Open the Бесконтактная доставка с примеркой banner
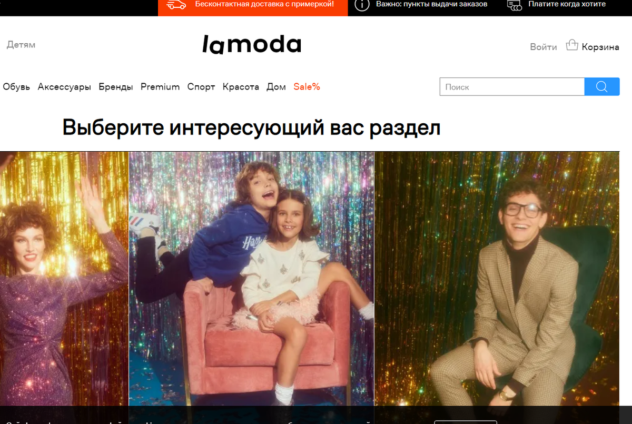This screenshot has width=632, height=424. [x=264, y=4]
